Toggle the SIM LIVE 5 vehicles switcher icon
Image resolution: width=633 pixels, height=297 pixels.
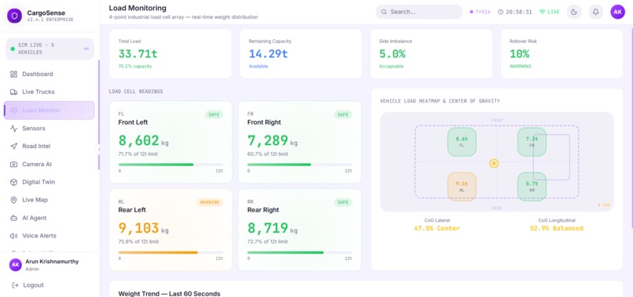pyautogui.click(x=86, y=49)
